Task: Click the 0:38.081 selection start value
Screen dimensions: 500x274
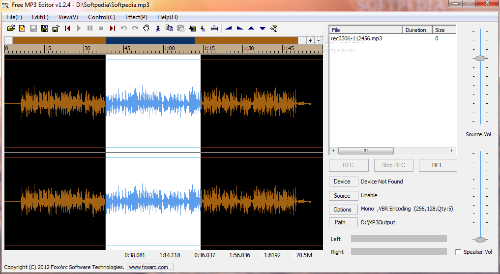Action: point(140,255)
